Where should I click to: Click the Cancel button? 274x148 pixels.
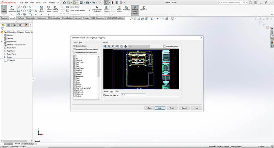[184, 108]
